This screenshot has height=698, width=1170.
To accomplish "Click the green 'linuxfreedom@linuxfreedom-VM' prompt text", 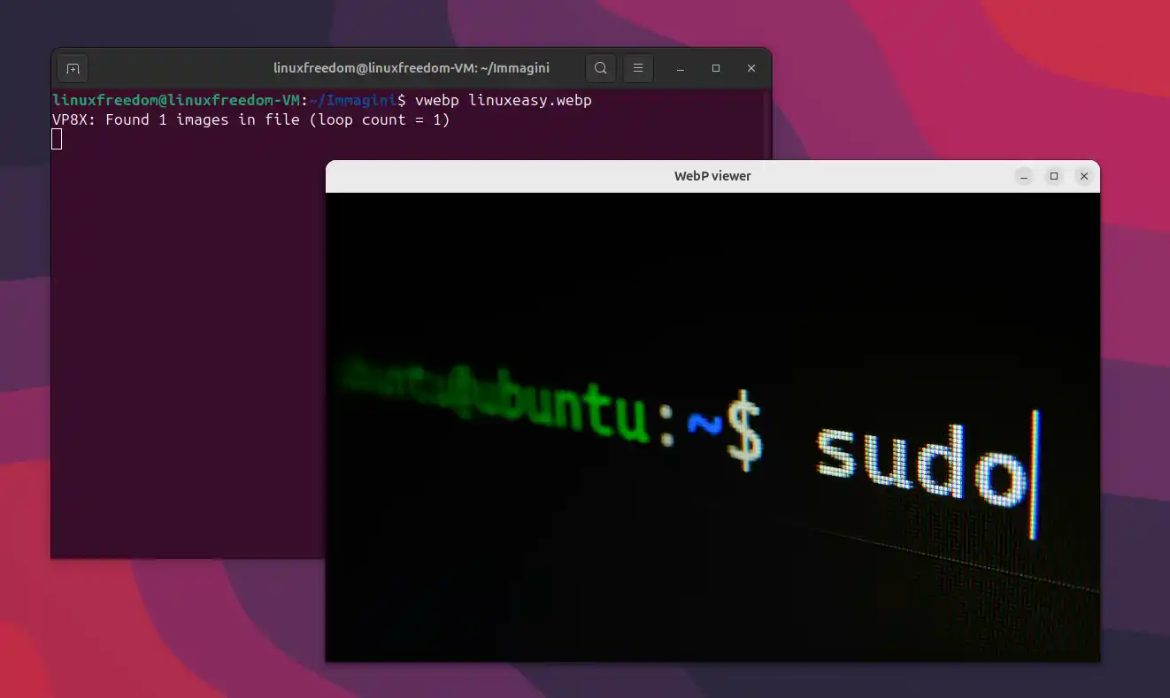I will click(176, 101).
